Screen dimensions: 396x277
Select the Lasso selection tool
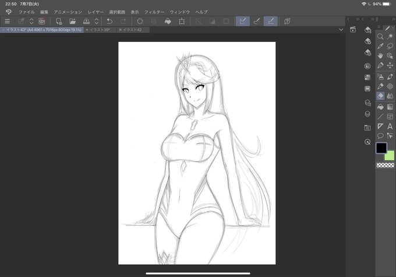click(x=390, y=46)
